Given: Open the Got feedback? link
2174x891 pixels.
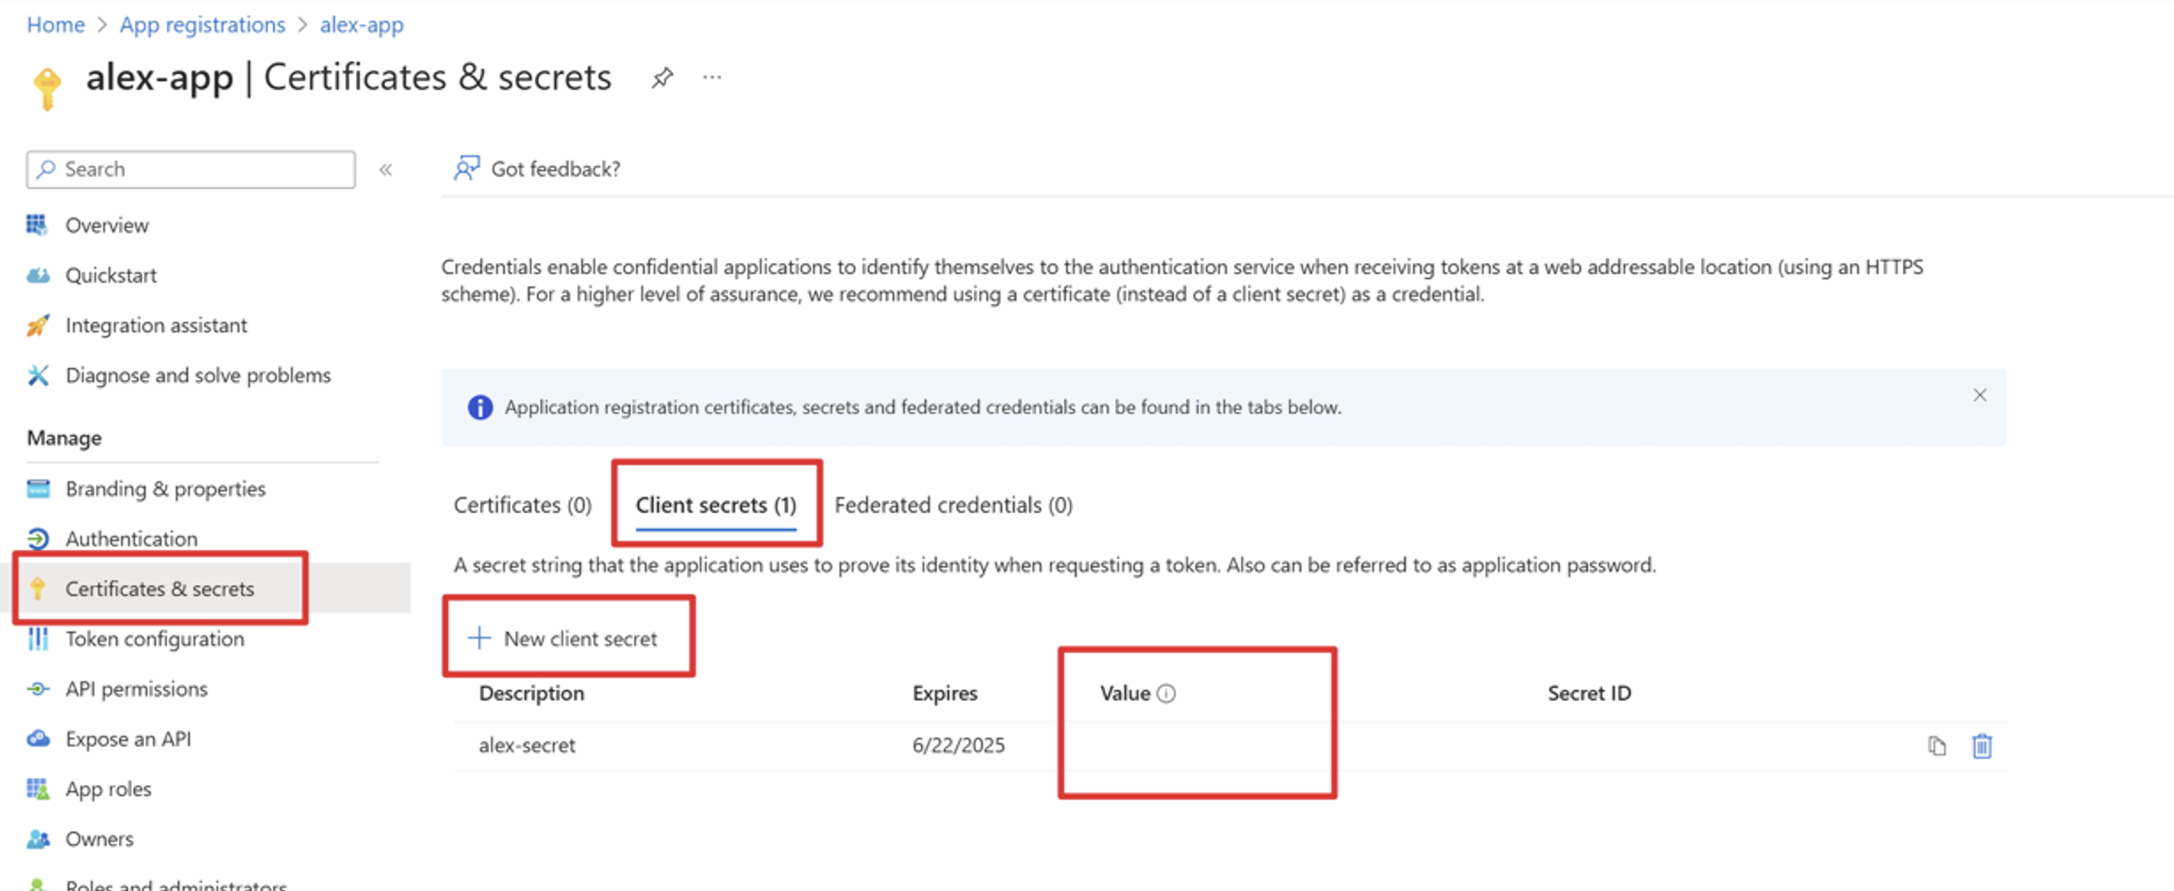Looking at the screenshot, I should point(555,168).
